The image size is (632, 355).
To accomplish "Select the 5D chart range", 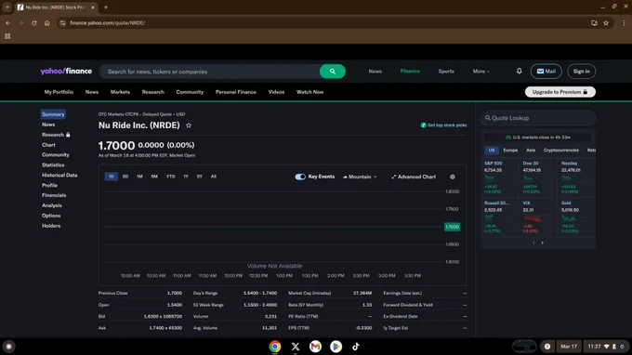I will coord(125,176).
